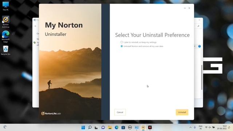Show hidden system tray icons
233x131 pixels.
pos(190,127)
